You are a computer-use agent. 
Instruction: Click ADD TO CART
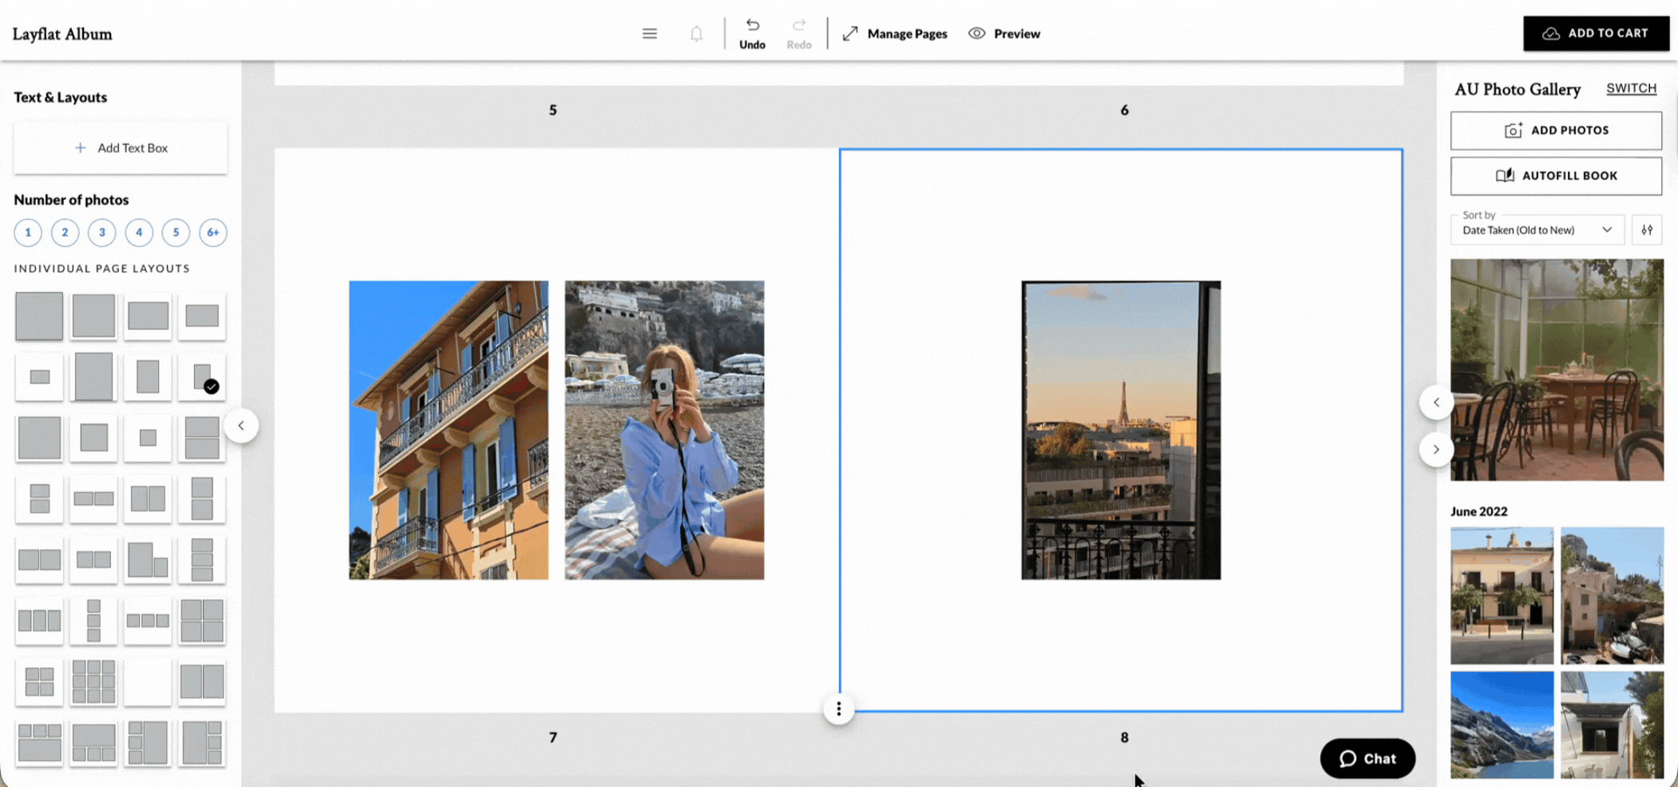[1595, 33]
